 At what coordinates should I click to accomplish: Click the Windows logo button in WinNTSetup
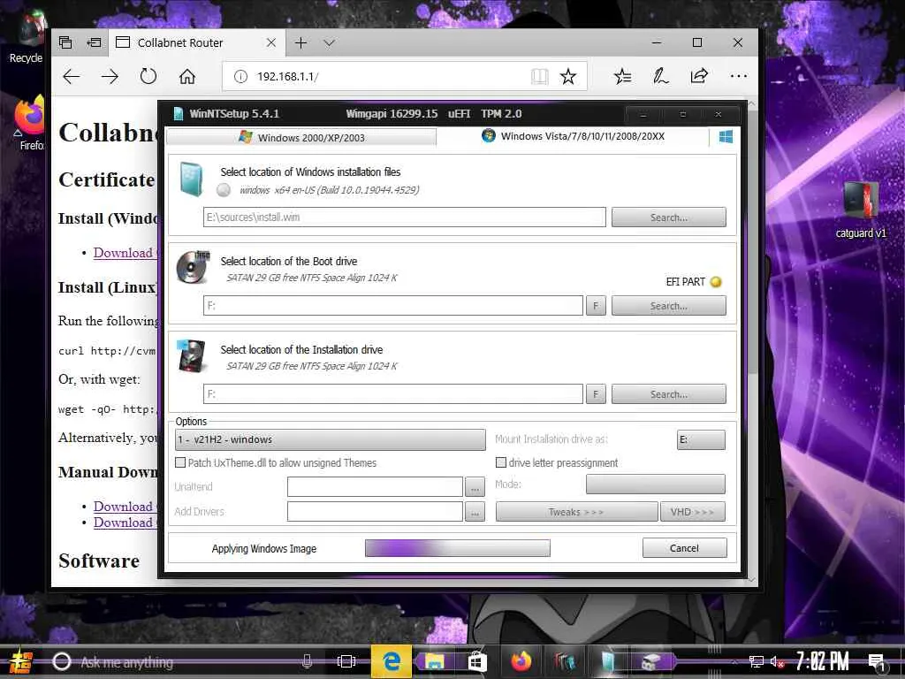pyautogui.click(x=726, y=137)
